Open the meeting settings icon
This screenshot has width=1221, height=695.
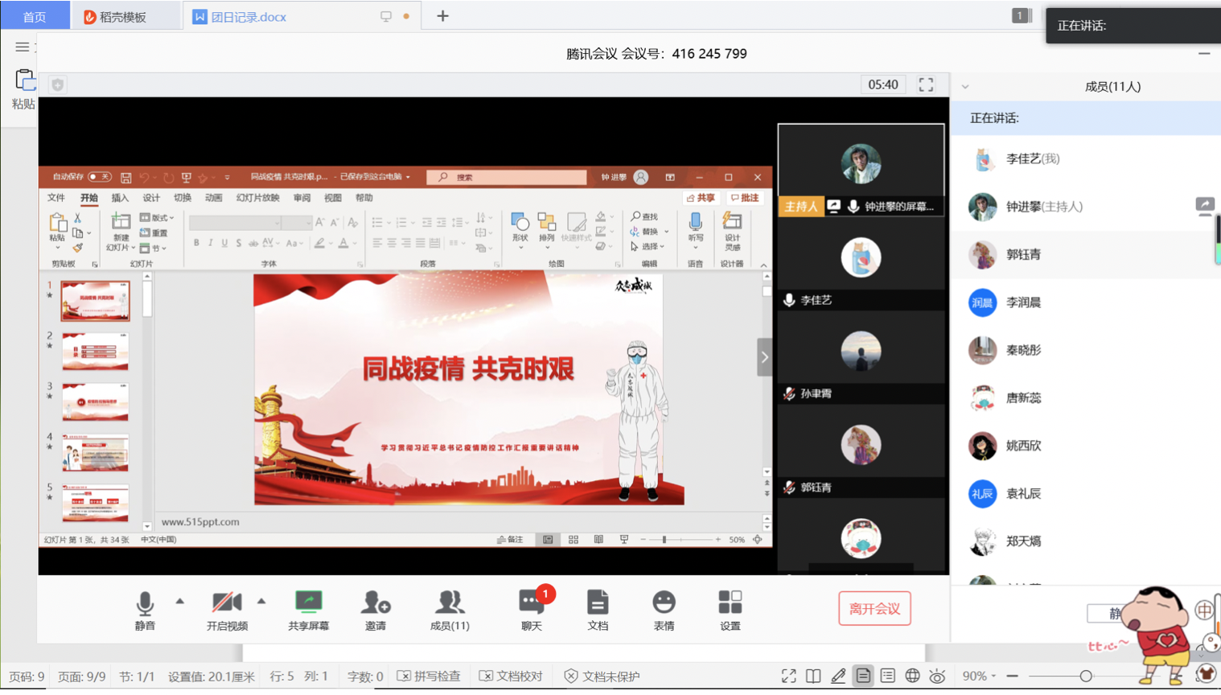(x=730, y=603)
